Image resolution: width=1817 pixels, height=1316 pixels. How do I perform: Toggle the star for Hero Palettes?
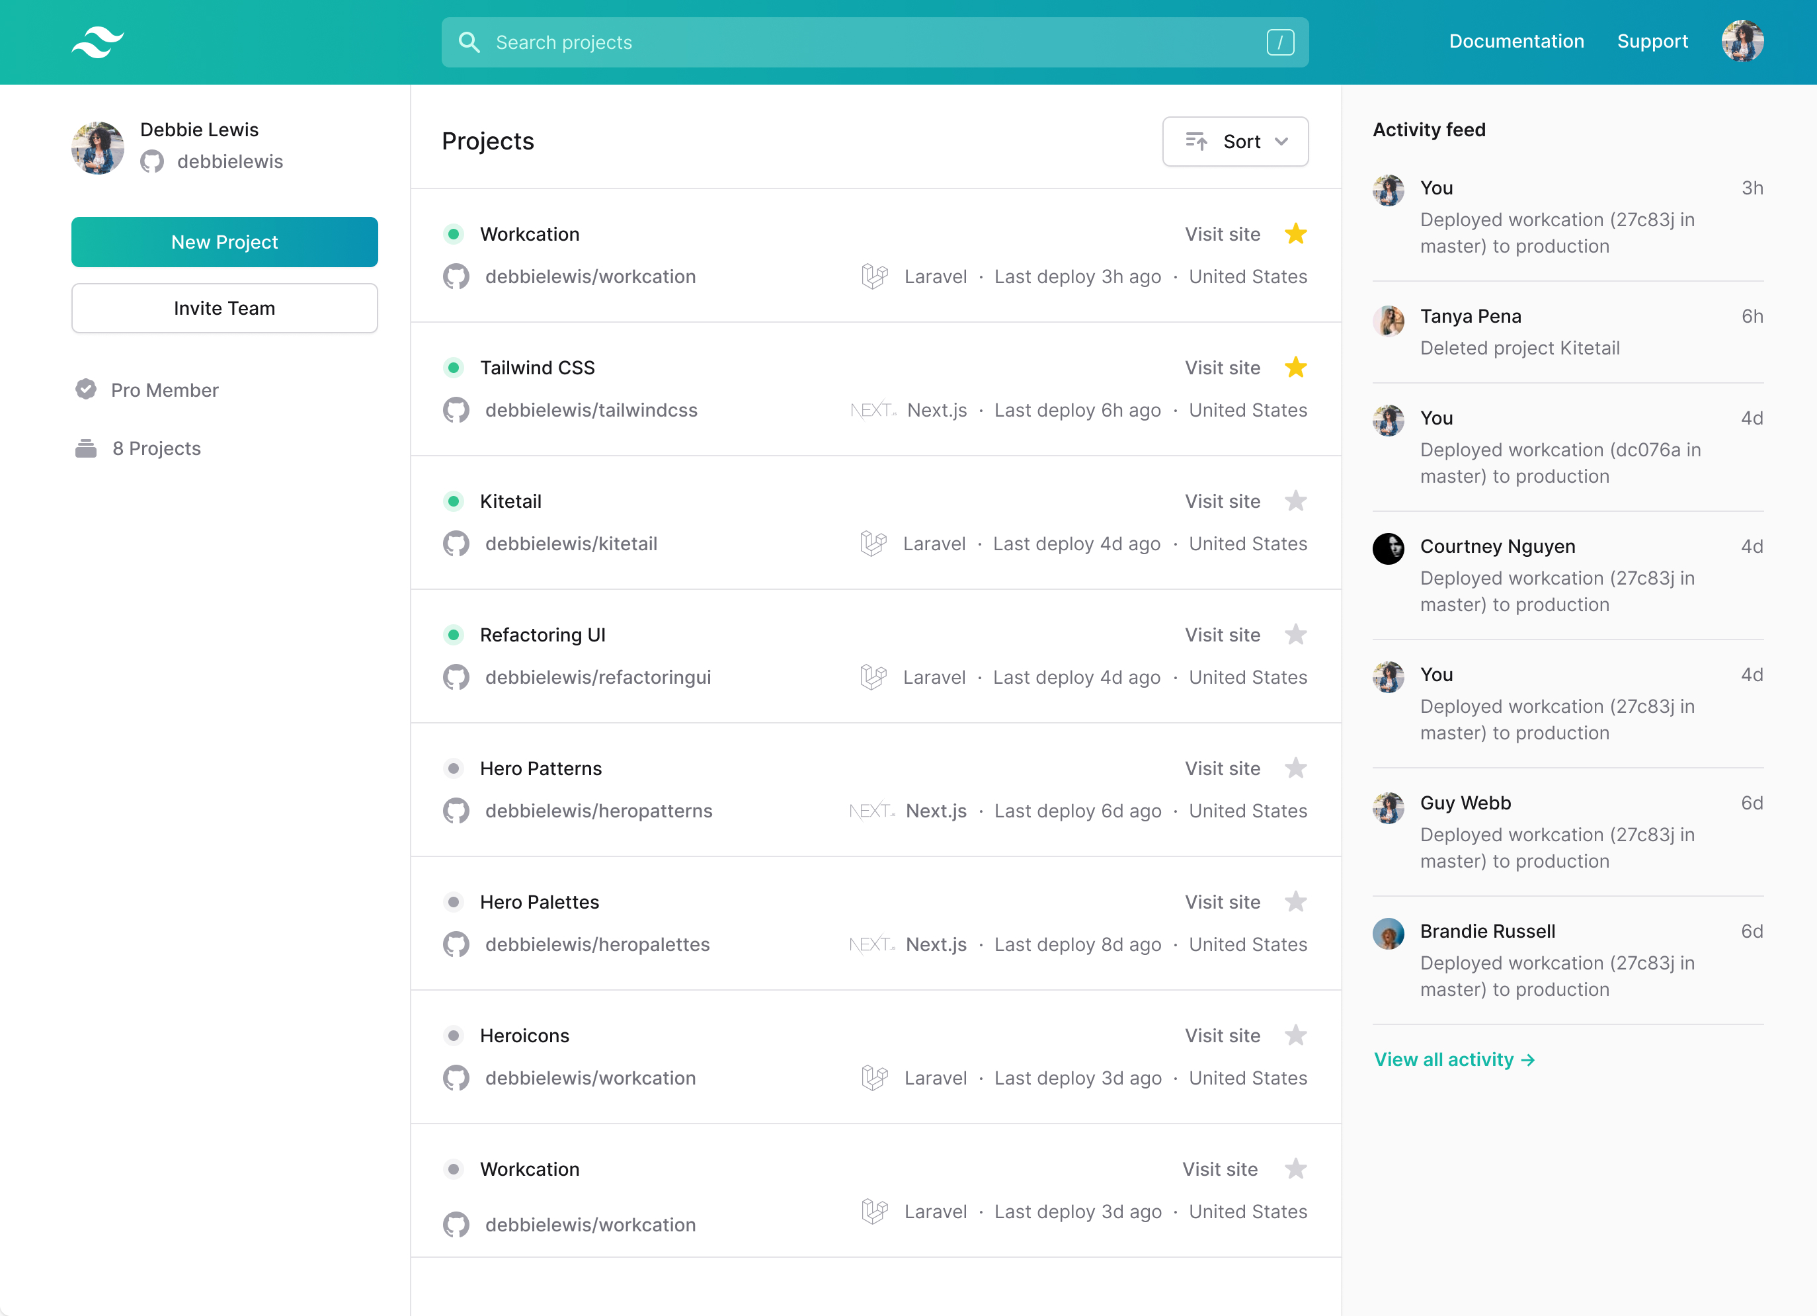tap(1295, 901)
